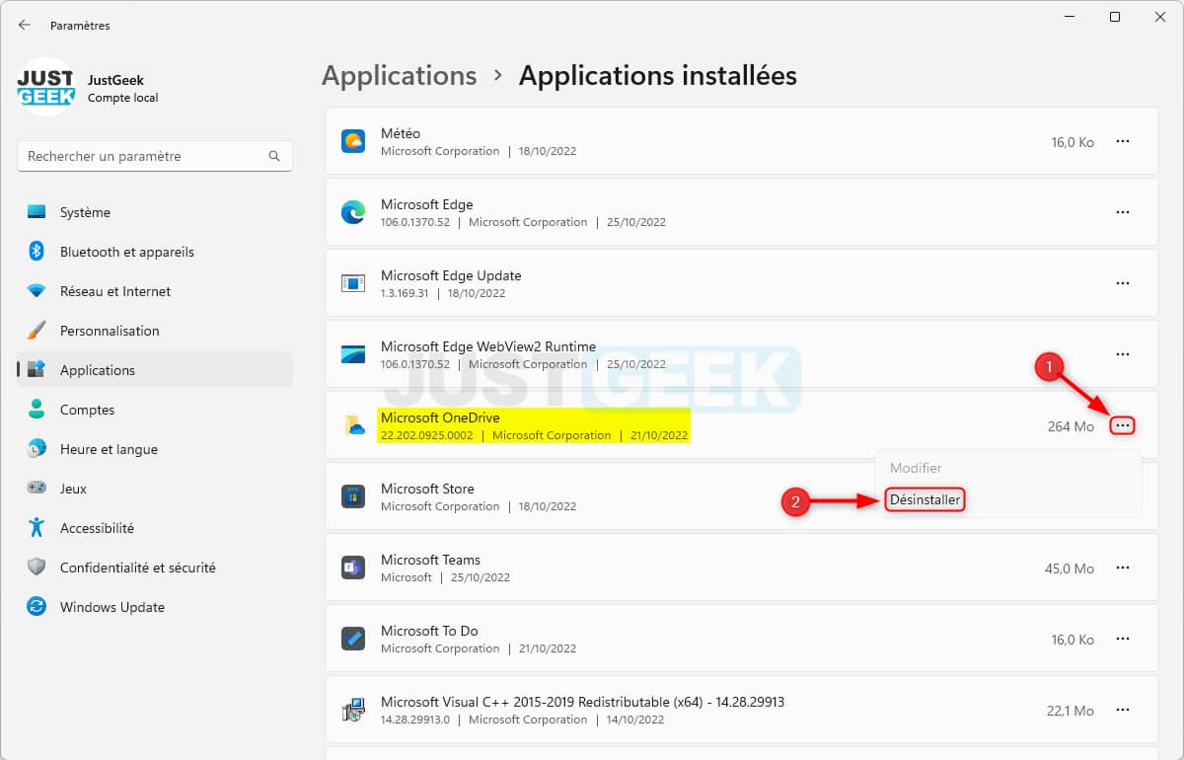Click the Microsoft To Do app name

(x=429, y=631)
